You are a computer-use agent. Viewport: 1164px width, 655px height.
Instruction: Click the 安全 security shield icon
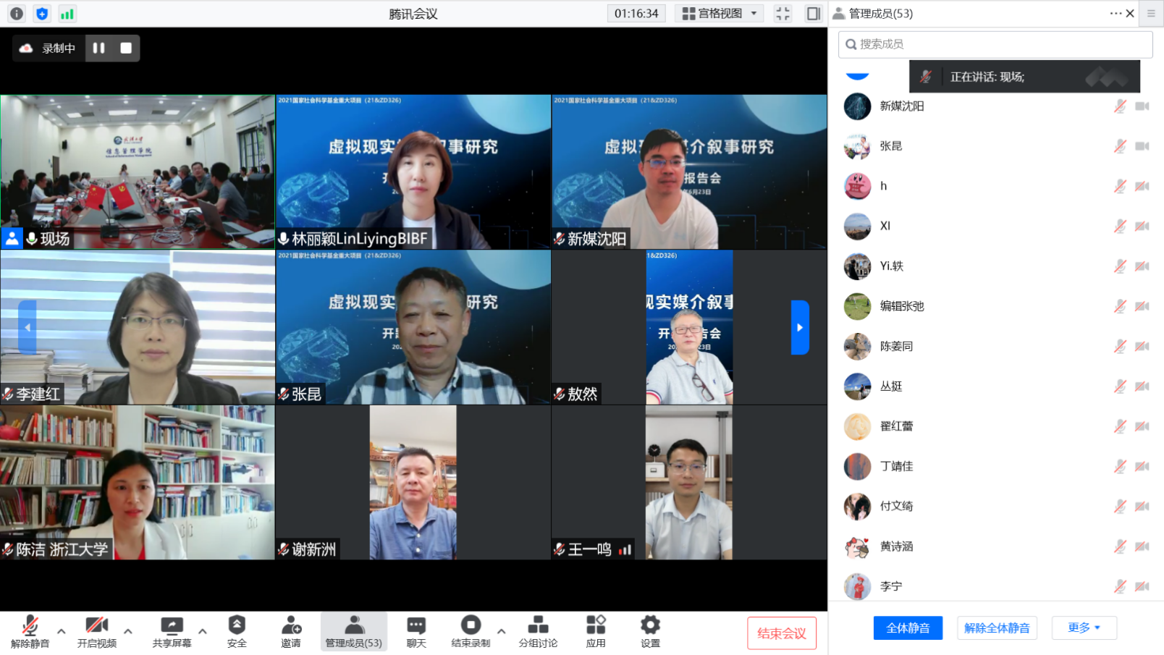(237, 626)
